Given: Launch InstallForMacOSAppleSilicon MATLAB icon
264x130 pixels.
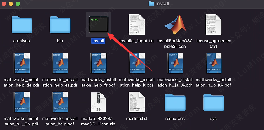Looking at the screenshot, I should coord(175,24).
